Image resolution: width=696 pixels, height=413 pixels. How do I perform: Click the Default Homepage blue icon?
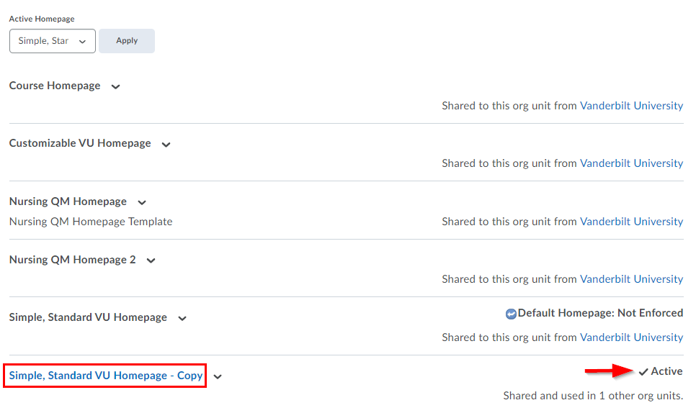coord(511,314)
